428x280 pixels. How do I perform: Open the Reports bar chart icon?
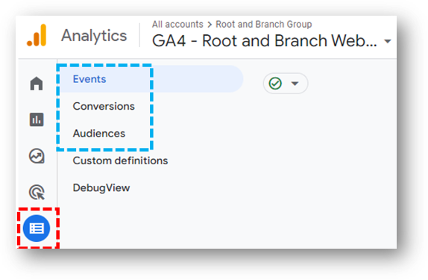[37, 119]
